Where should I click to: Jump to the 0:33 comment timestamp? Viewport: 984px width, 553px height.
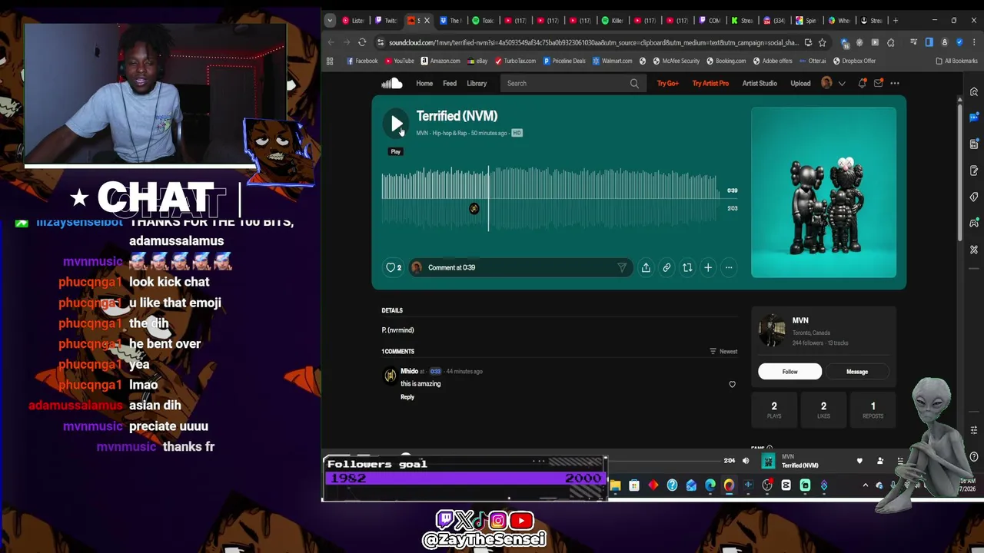pos(435,372)
